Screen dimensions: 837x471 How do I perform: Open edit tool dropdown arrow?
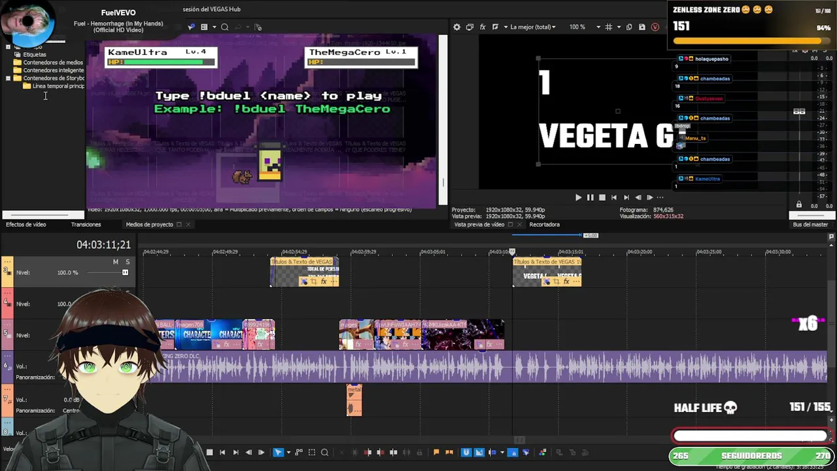pos(288,452)
